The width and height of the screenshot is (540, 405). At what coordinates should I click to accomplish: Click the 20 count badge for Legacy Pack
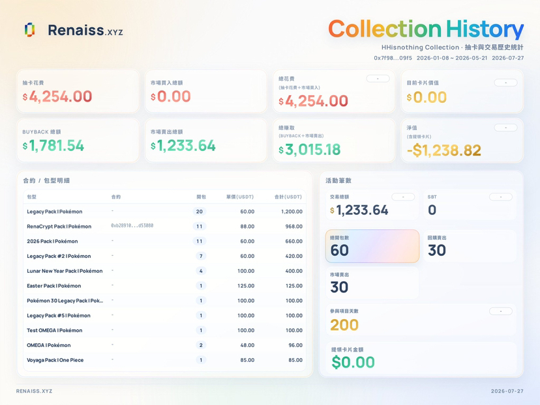tap(200, 212)
